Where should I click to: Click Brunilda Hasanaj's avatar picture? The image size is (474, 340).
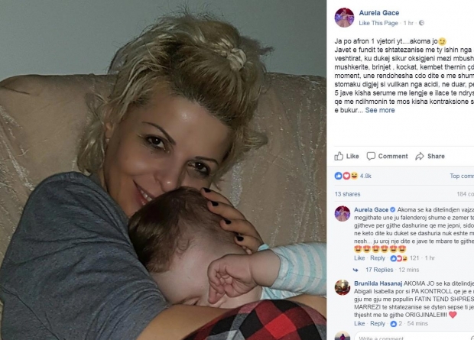343,287
